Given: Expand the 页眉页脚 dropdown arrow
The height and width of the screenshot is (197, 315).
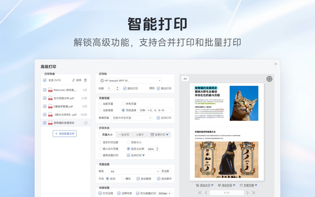Looking at the screenshot, I should click(x=256, y=185).
